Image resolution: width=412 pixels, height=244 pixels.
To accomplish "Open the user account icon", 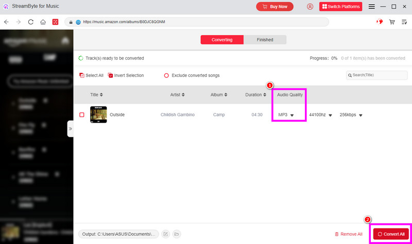I will 310,7.
